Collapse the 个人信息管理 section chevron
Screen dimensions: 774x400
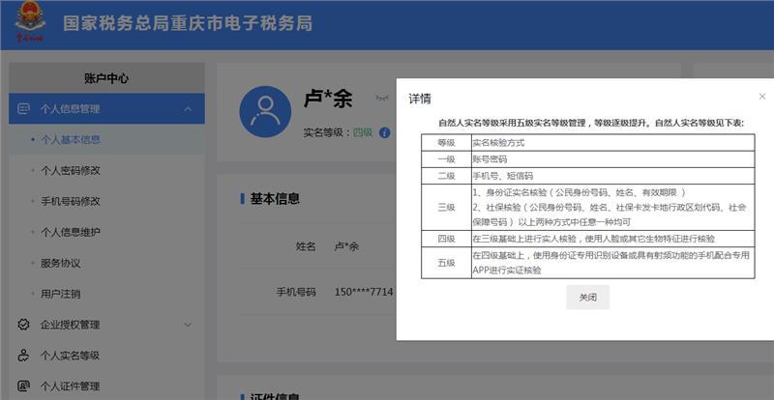(x=188, y=108)
